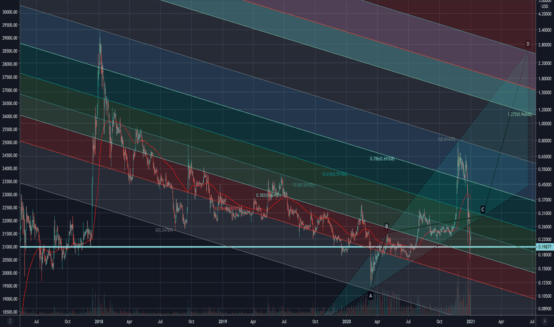Click the 2020 label on time axis
Image resolution: width=554 pixels, height=327 pixels.
click(x=347, y=322)
